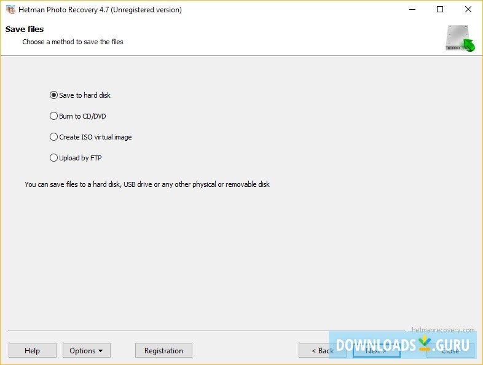The width and height of the screenshot is (483, 365).
Task: Open the Registration dialog
Action: pos(163,350)
